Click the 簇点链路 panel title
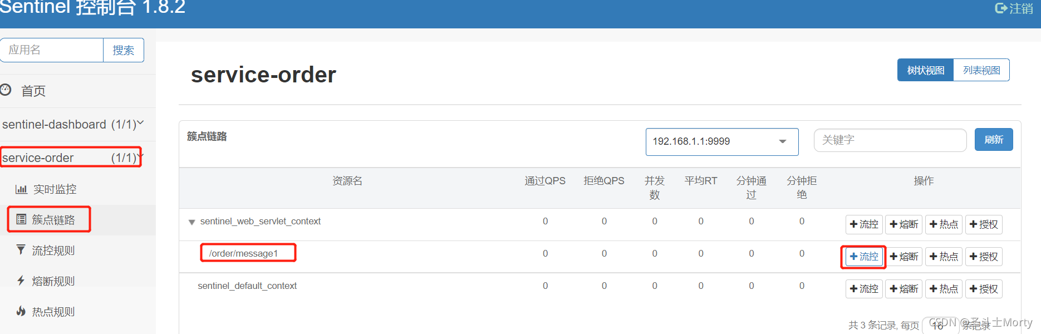The image size is (1041, 334). click(x=207, y=136)
